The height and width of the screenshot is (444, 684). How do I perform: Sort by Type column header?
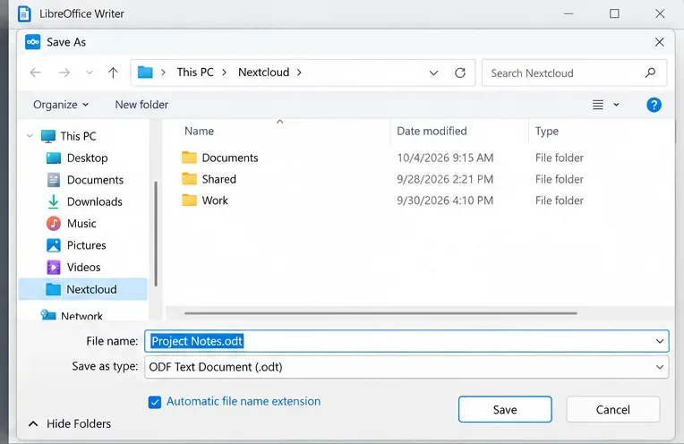point(547,131)
